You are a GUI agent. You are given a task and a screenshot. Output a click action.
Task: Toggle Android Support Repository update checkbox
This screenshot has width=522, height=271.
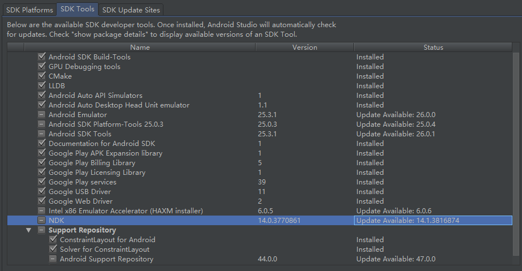53,259
